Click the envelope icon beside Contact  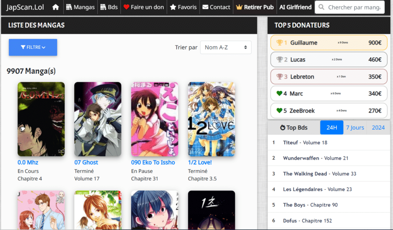[205, 7]
